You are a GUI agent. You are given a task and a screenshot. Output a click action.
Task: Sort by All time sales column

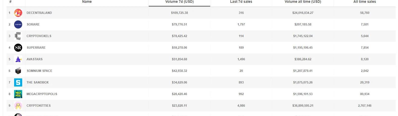pyautogui.click(x=364, y=2)
